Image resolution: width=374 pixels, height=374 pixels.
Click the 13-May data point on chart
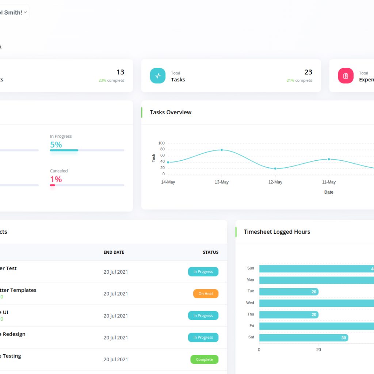click(x=221, y=150)
